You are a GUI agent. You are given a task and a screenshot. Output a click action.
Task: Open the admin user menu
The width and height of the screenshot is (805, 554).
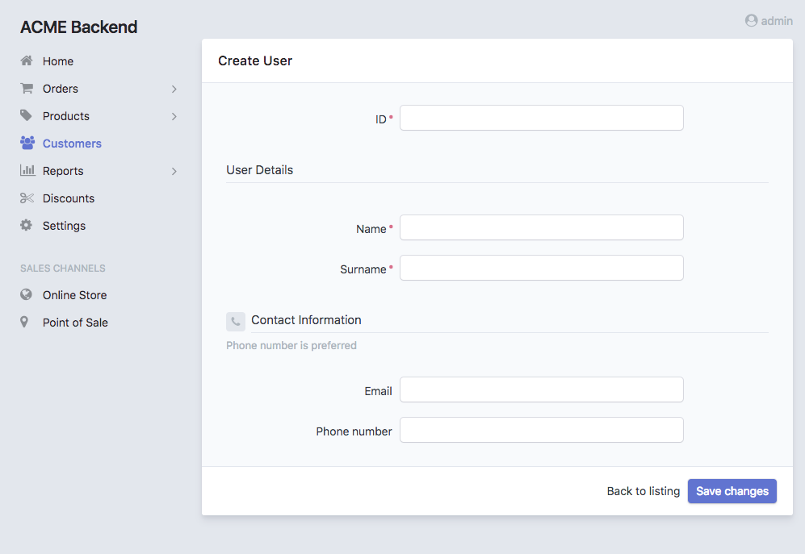pos(769,21)
